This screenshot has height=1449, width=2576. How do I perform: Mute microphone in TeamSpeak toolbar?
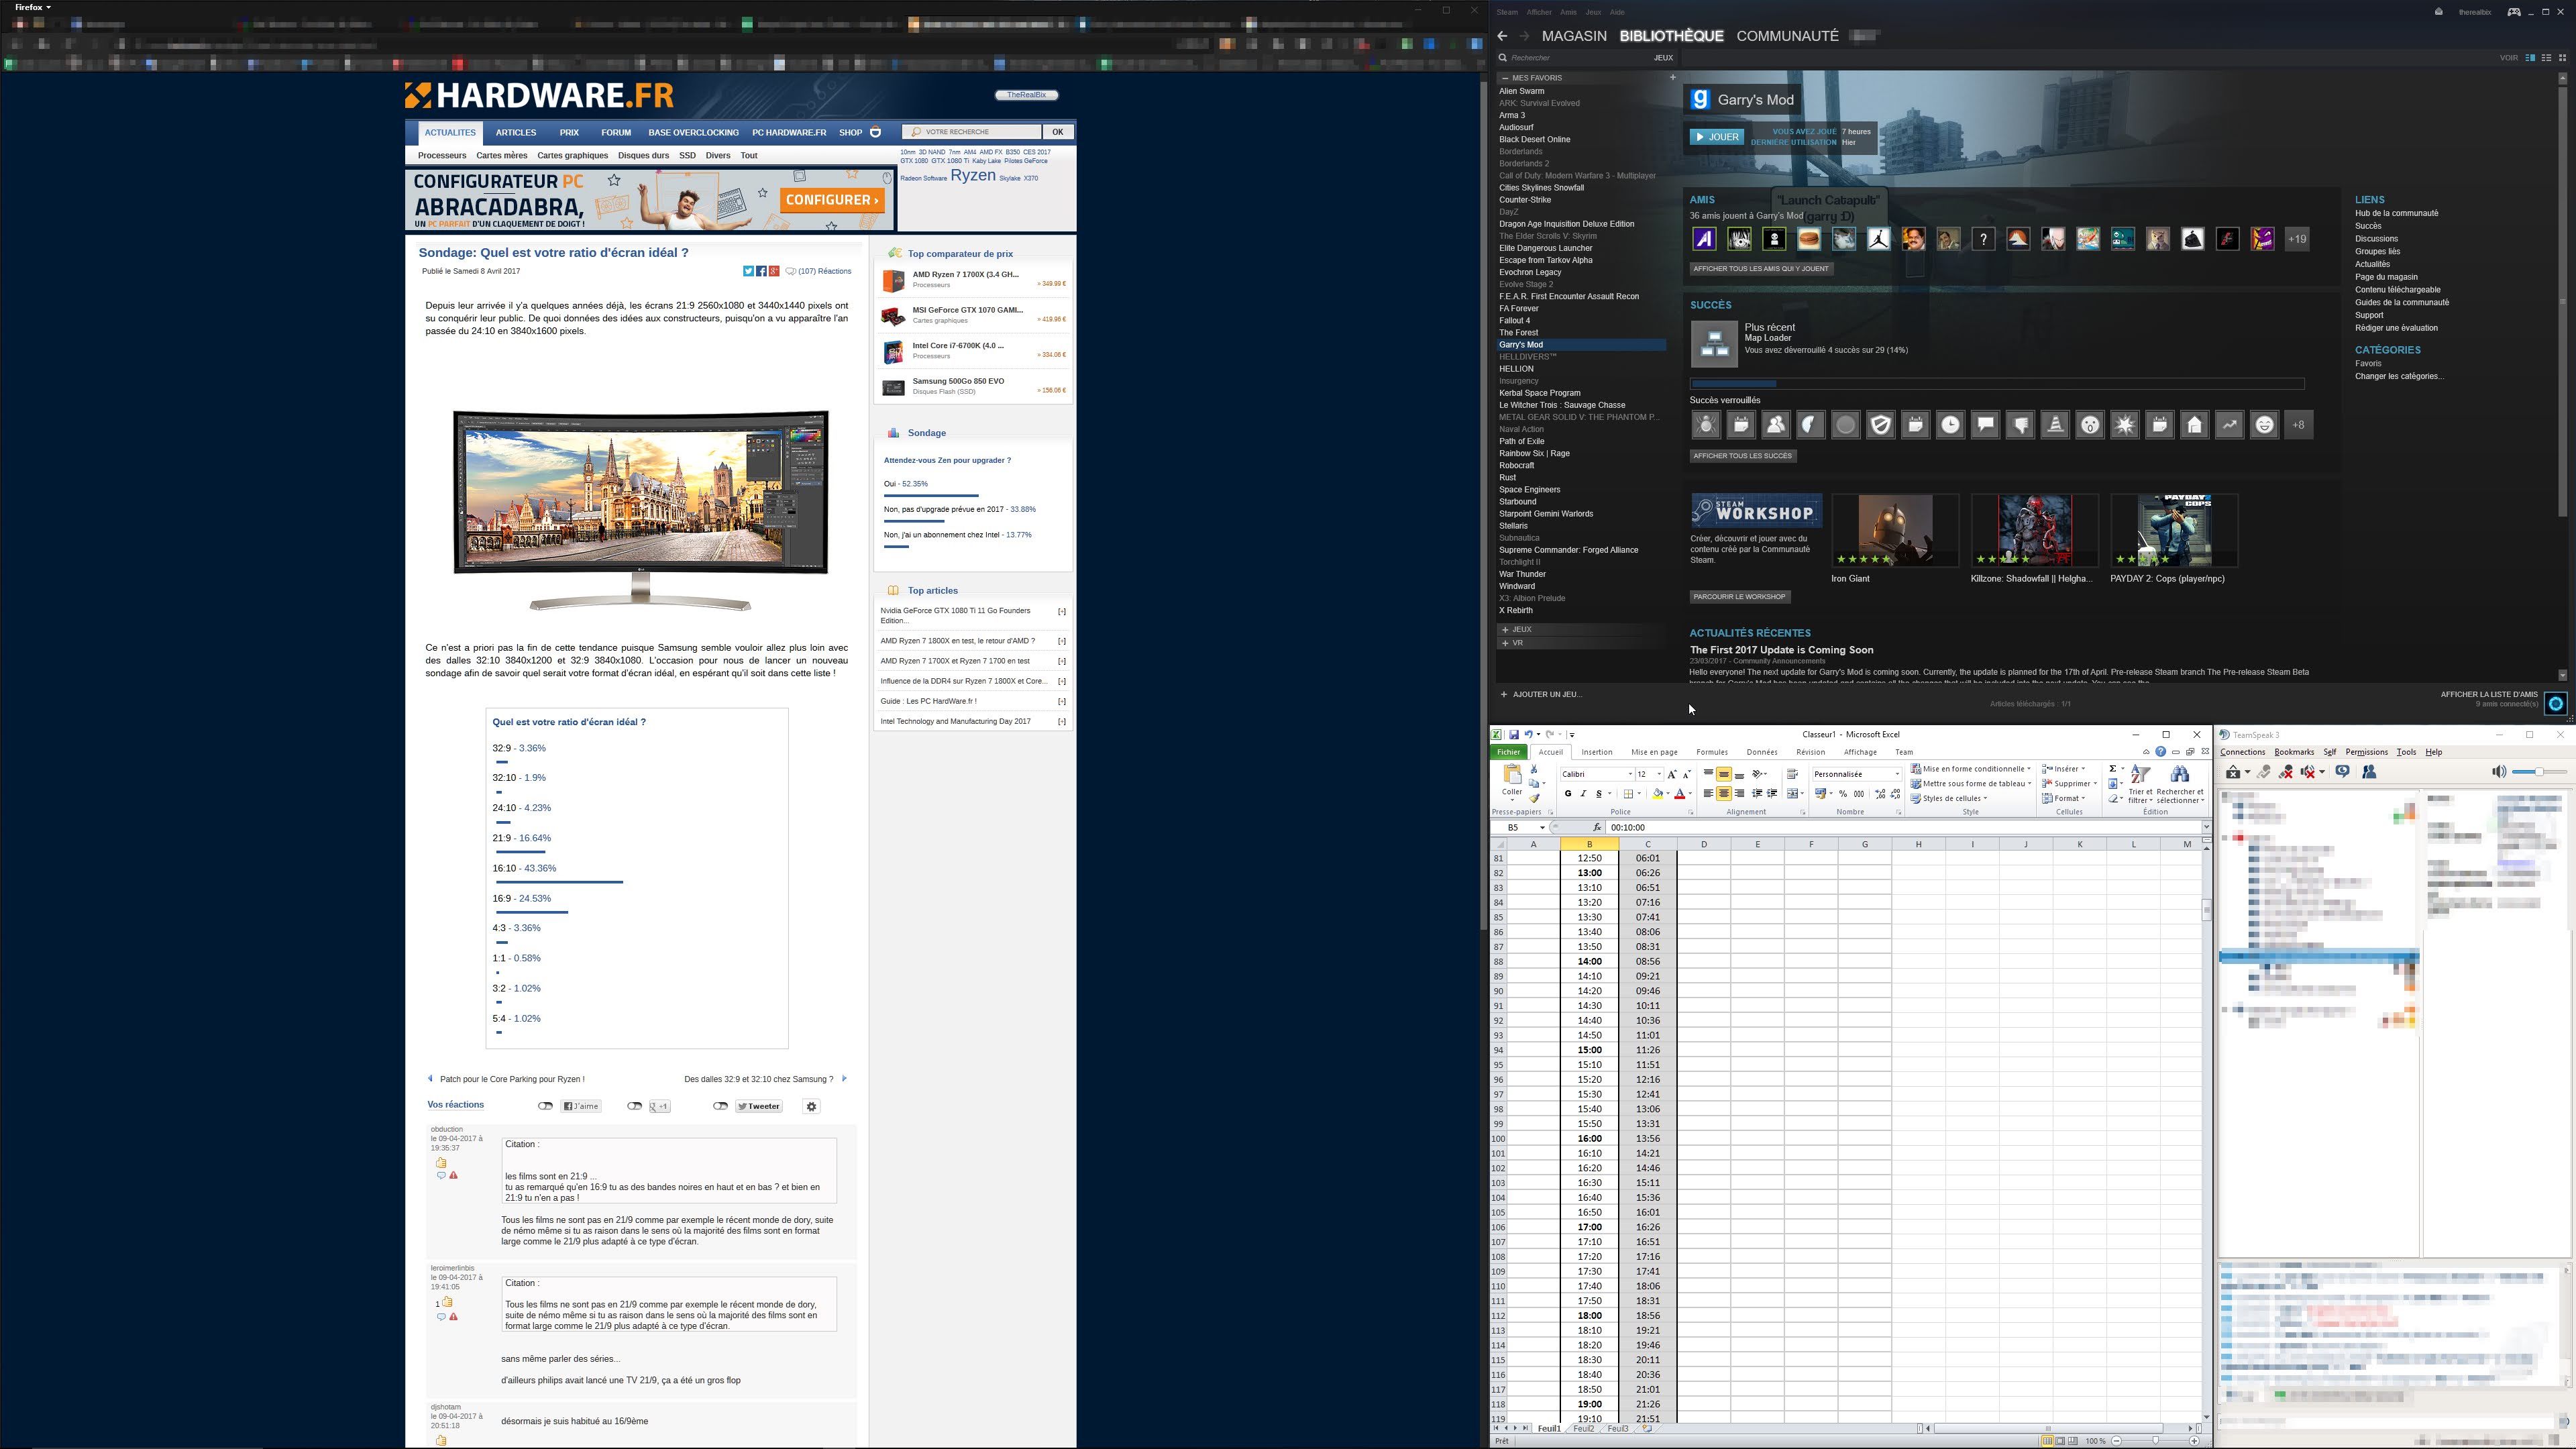pos(2286,772)
